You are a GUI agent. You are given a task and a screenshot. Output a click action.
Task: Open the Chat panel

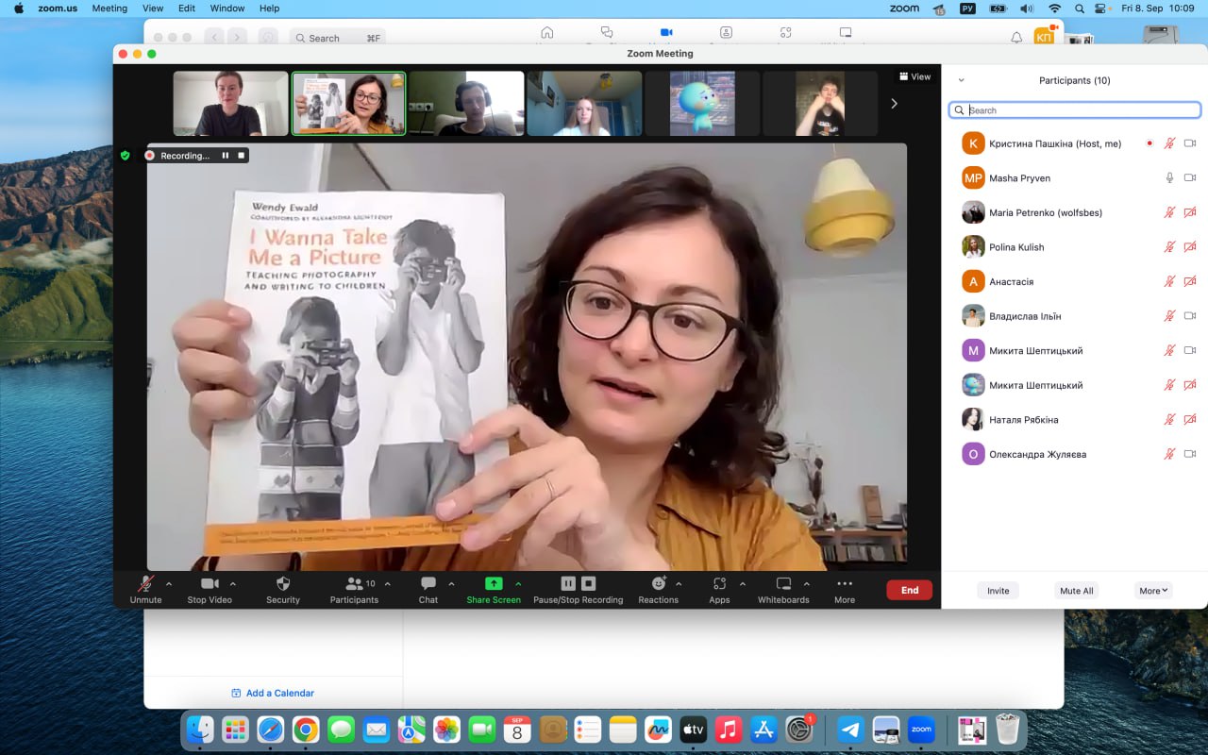pos(428,584)
